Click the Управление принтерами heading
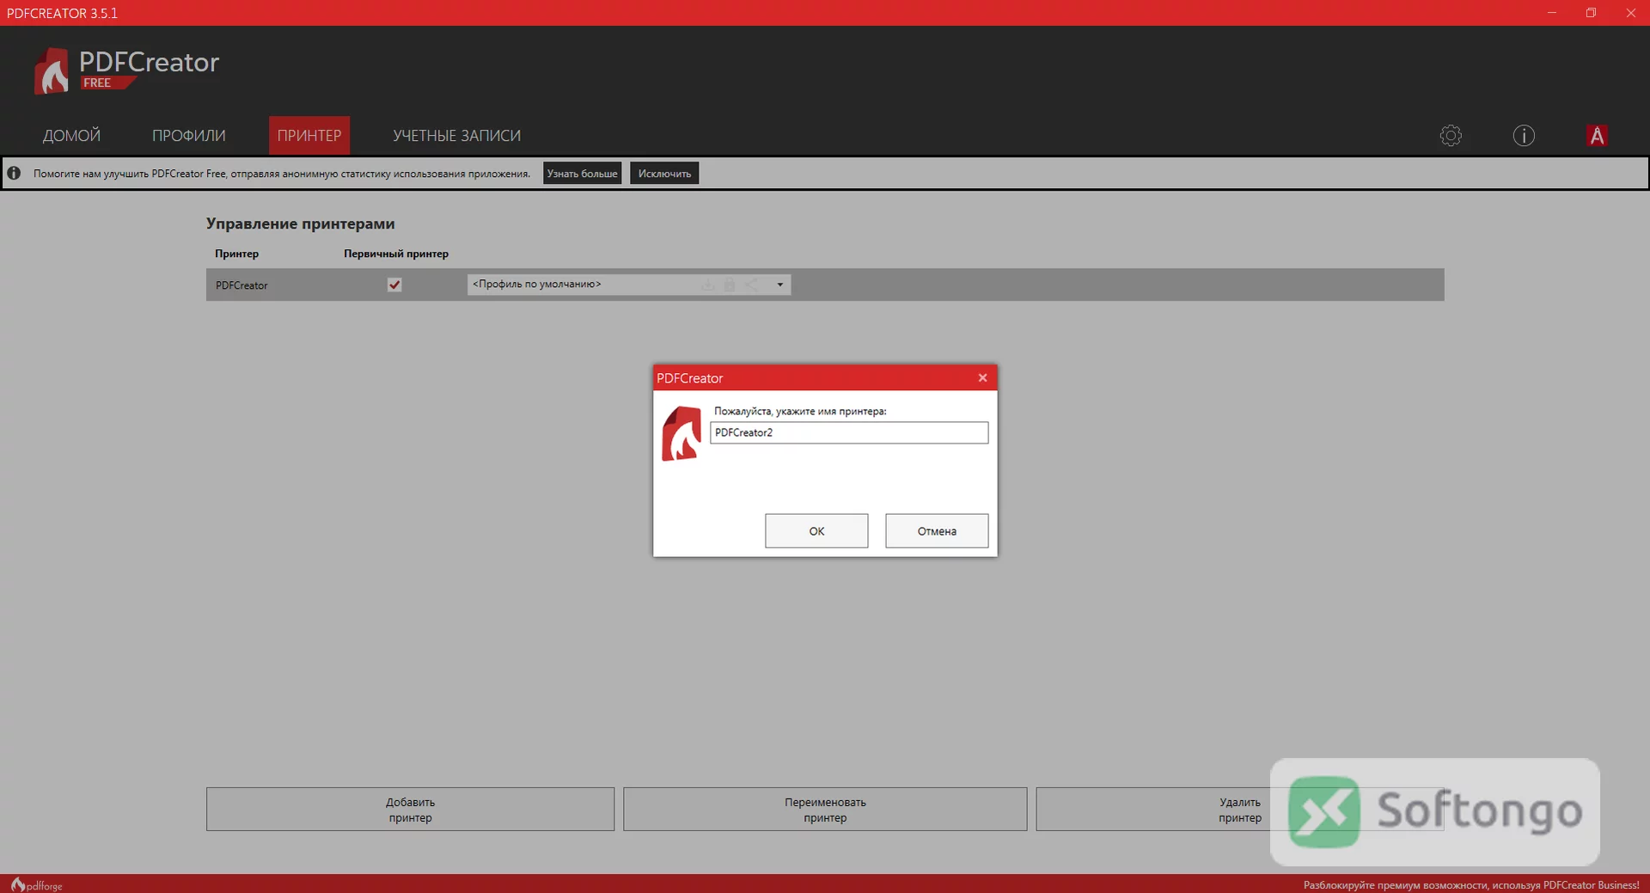The width and height of the screenshot is (1650, 893). (300, 223)
